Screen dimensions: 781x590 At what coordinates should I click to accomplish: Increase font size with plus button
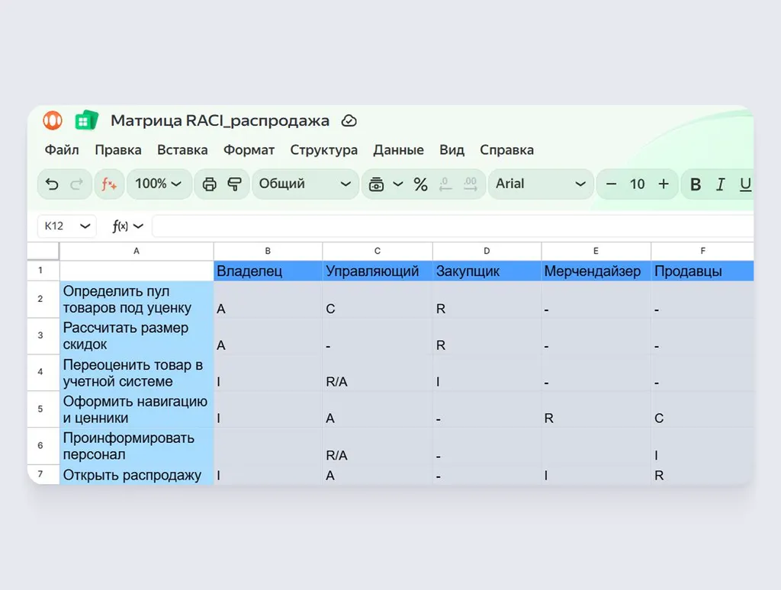tap(664, 184)
